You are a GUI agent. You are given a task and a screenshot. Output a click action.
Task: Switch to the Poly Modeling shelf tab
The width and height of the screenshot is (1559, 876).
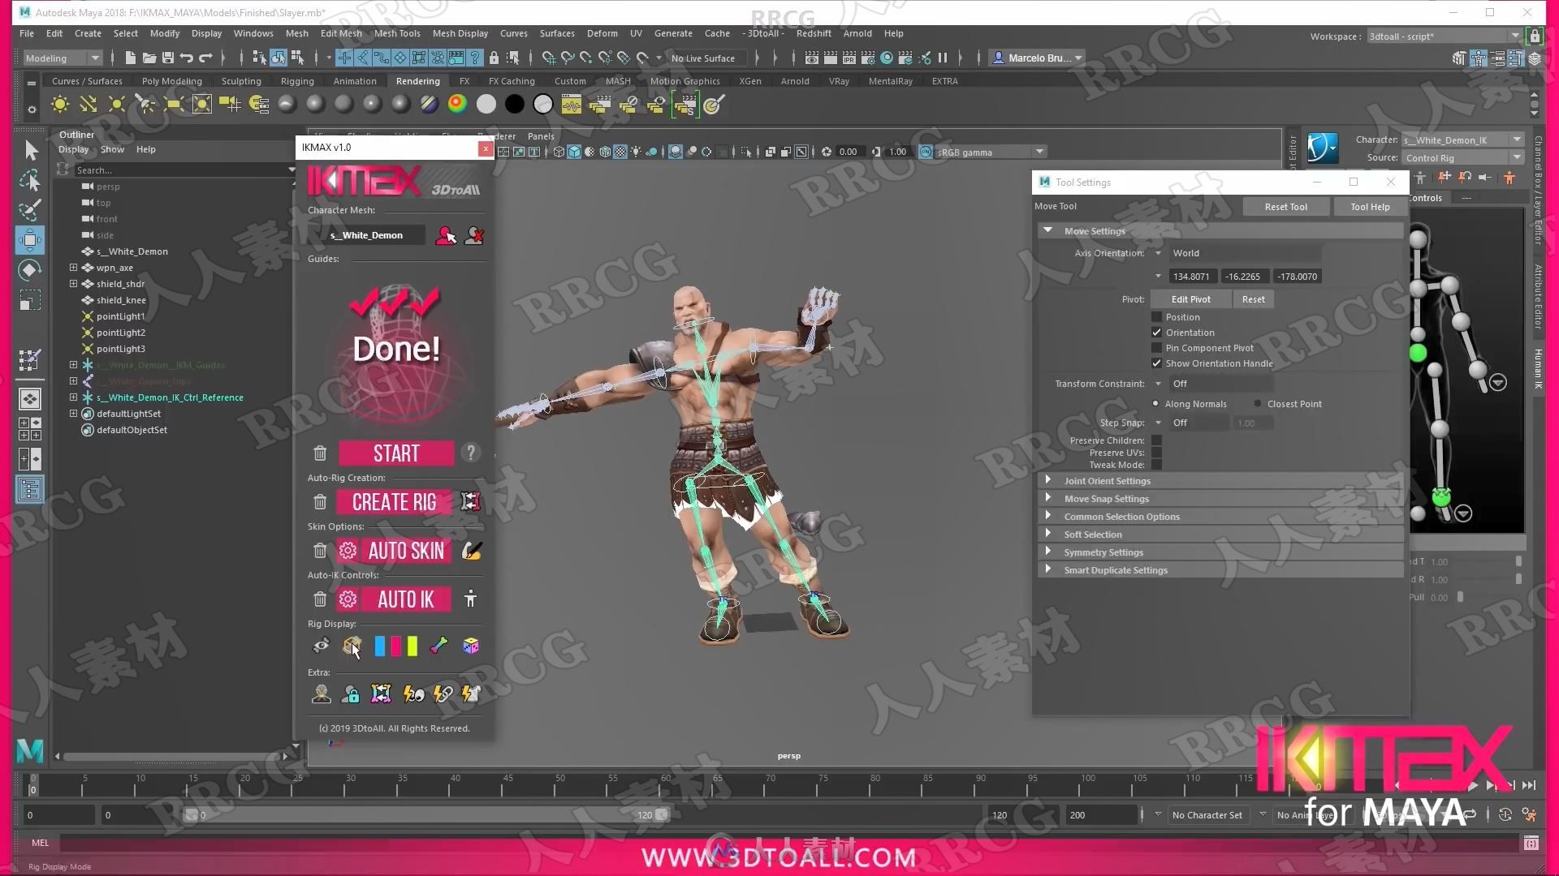coord(172,81)
